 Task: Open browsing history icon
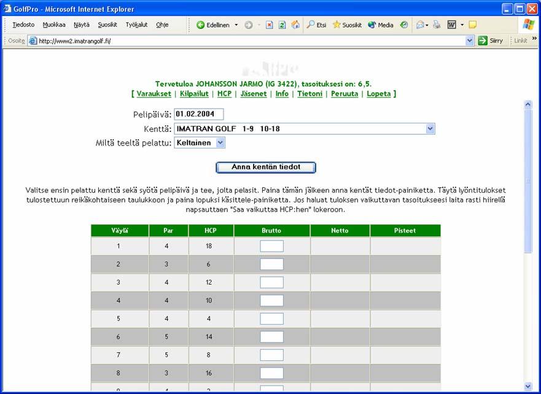404,25
